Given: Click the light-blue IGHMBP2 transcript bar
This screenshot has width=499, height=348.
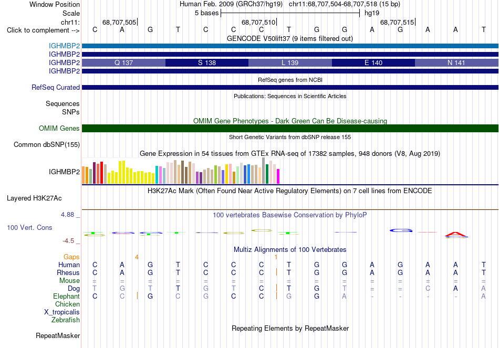Looking at the screenshot, I should coord(290,46).
